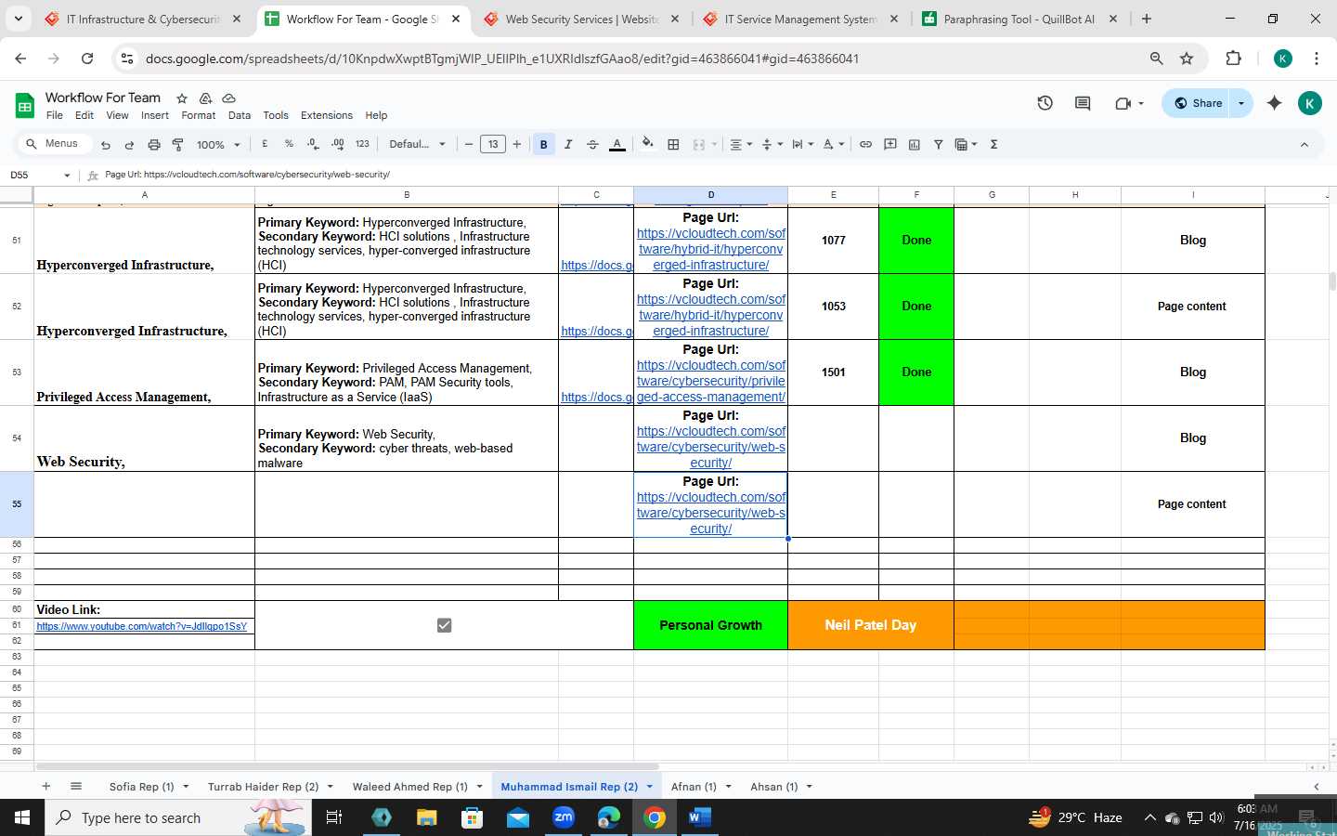Open the Insert menu

(155, 115)
